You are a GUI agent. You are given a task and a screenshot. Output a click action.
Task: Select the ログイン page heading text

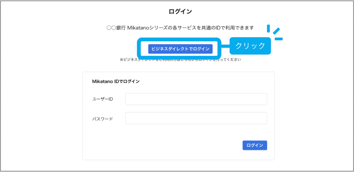180,12
